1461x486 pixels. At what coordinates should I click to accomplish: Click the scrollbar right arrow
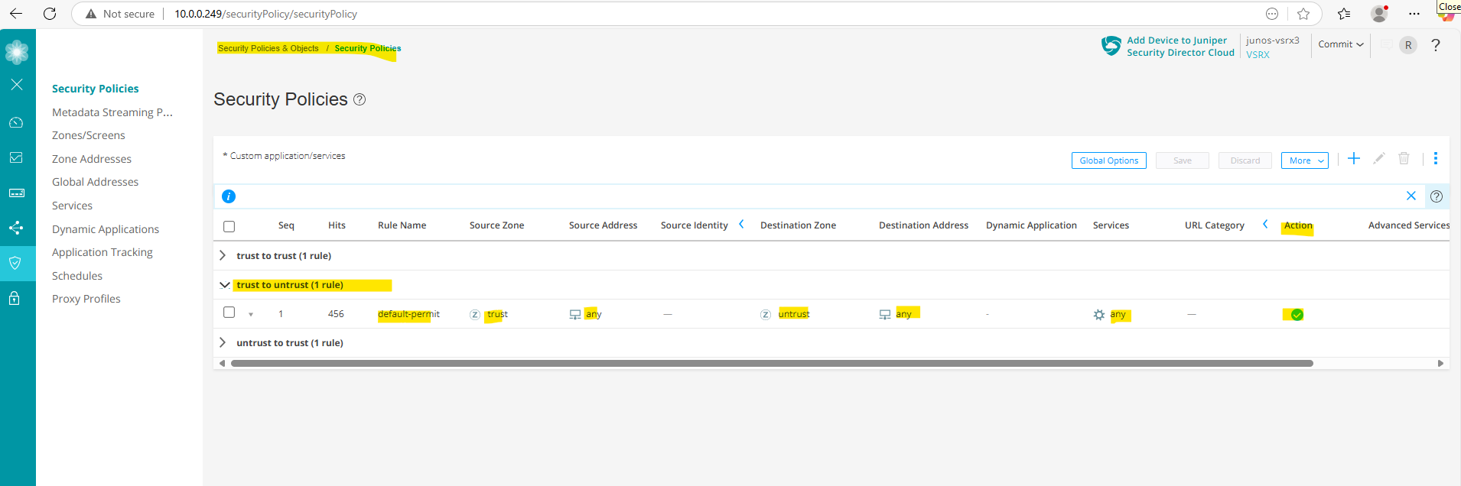point(1440,364)
